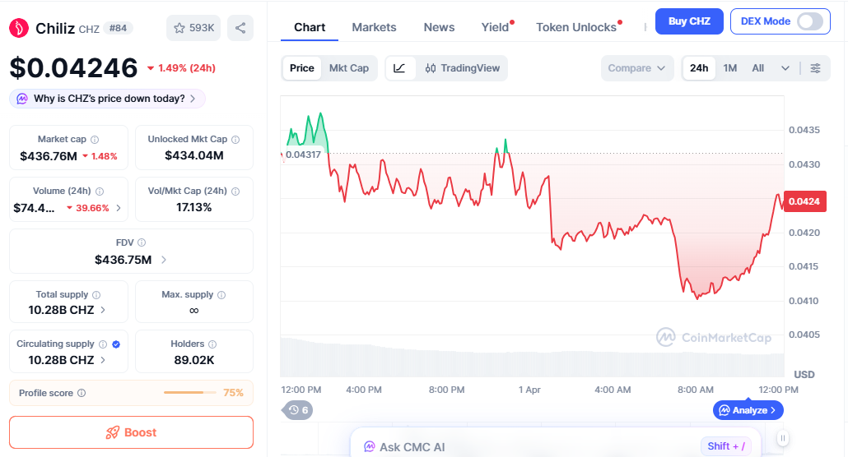Click the $436.76M market cap value

click(x=49, y=156)
